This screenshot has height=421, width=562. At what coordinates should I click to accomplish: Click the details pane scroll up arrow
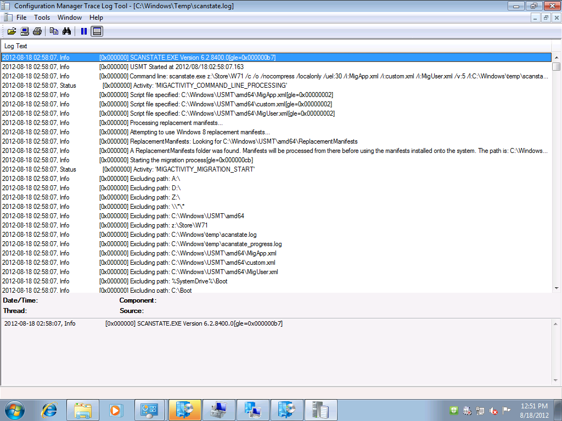pyautogui.click(x=555, y=323)
